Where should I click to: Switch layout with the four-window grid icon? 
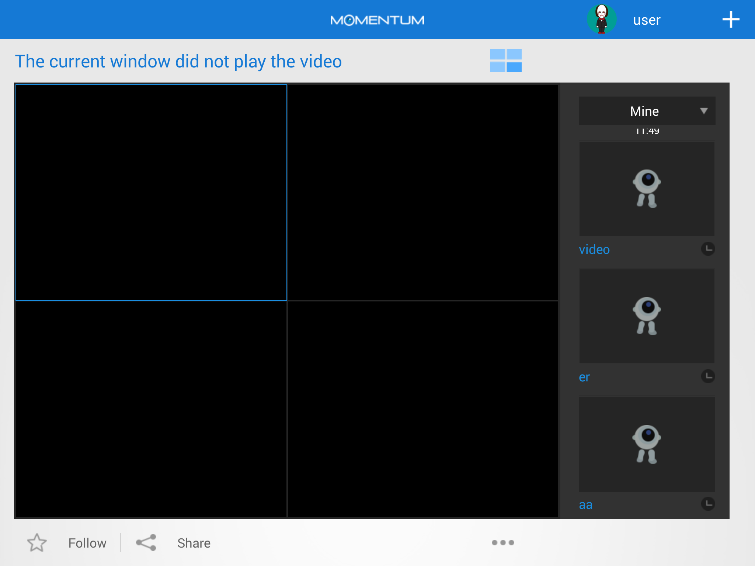(x=506, y=60)
